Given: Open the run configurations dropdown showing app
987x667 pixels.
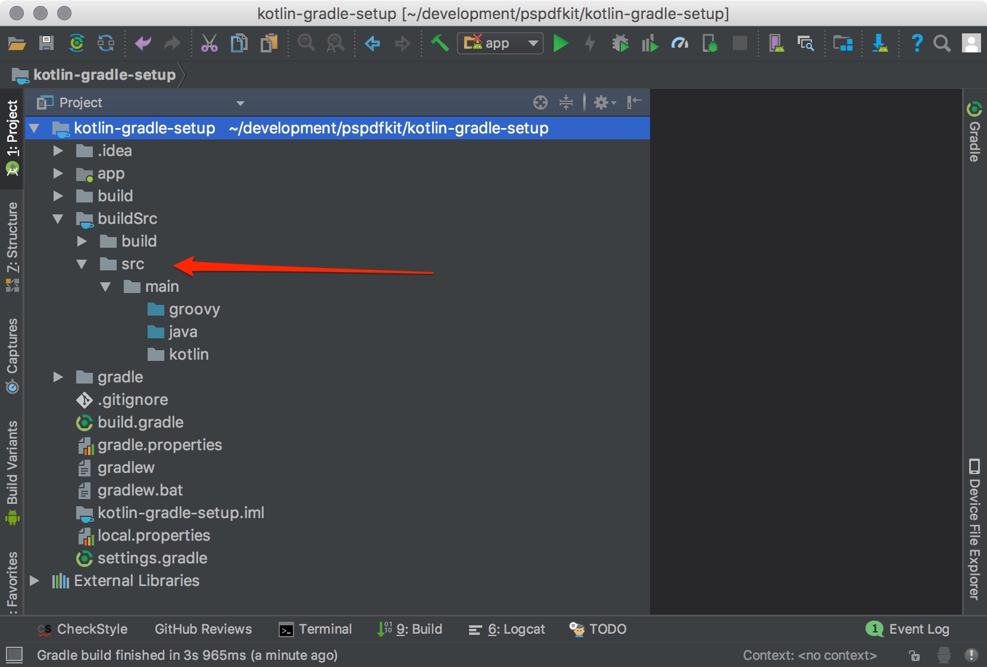Looking at the screenshot, I should [533, 43].
